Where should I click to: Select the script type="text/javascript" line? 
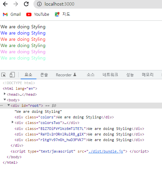coord(80,151)
